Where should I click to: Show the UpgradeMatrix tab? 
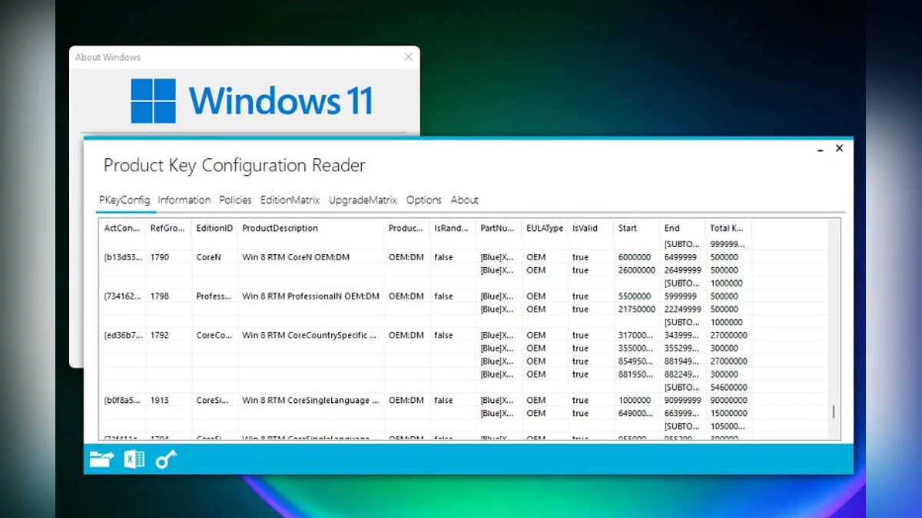363,200
